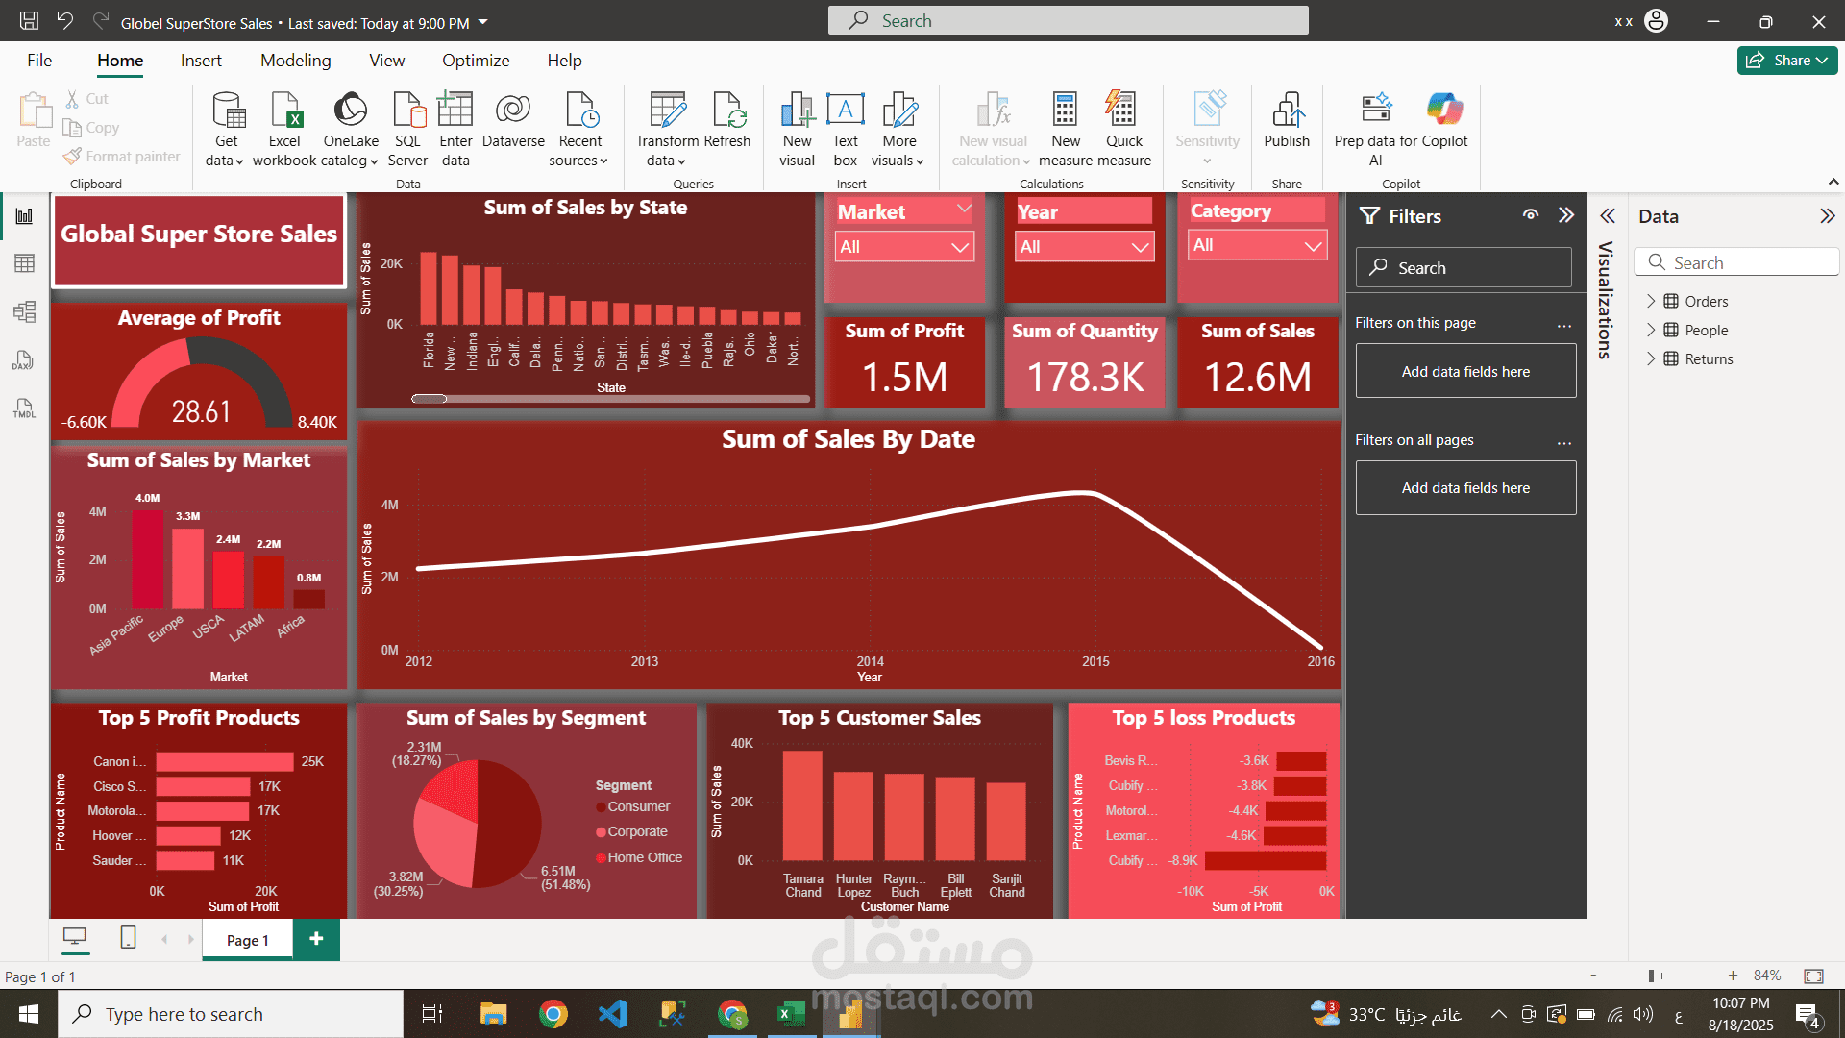This screenshot has height=1038, width=1845.
Task: Expand the People table fields
Action: click(1651, 330)
